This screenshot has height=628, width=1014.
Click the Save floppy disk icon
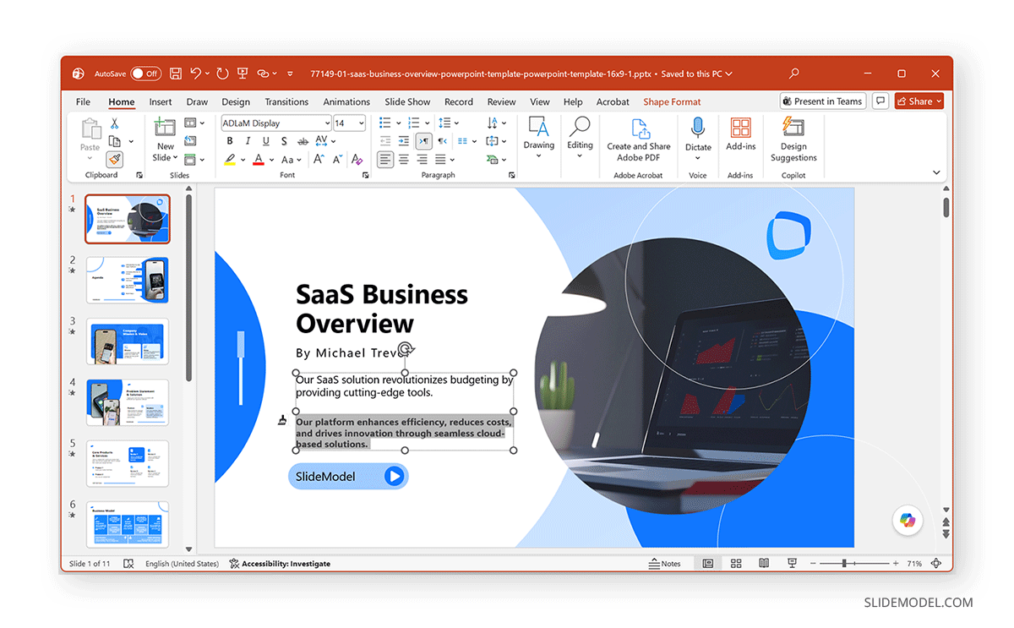(x=176, y=74)
